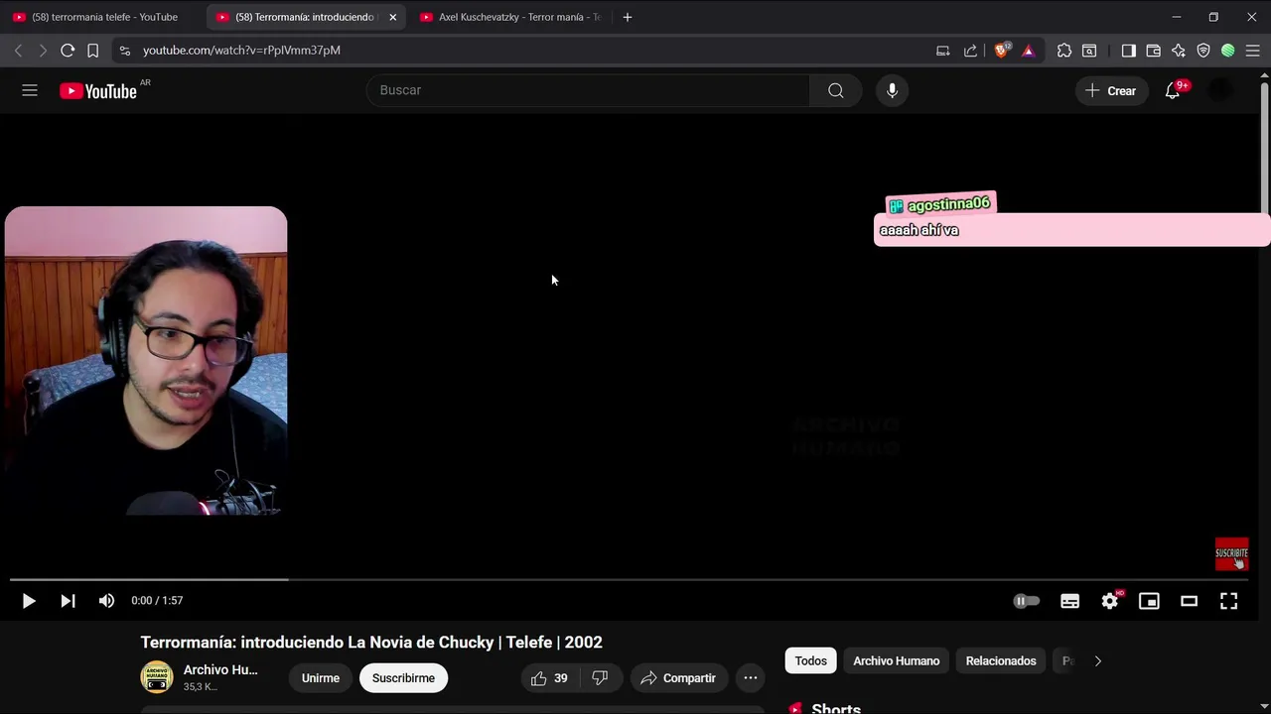
Task: Open the three-dot more actions menu
Action: (x=751, y=678)
